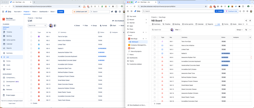Open settings gear in boomaster Jira window
Viewport: 254px width, 108px height.
pyautogui.click(x=120, y=12)
